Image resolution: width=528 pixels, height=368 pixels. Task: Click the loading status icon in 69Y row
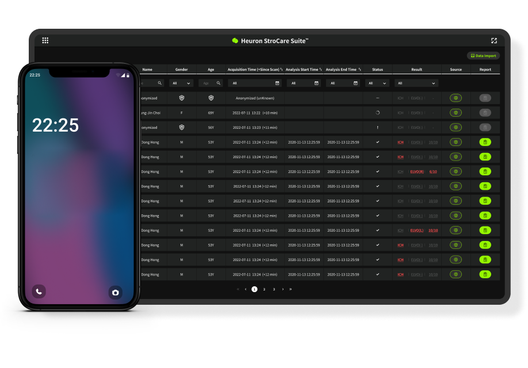point(377,113)
